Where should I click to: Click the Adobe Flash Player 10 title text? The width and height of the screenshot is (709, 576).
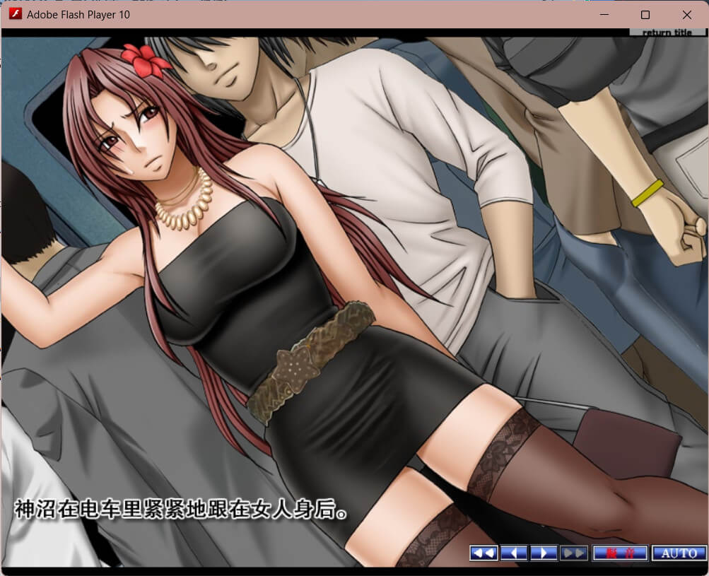[x=78, y=14]
